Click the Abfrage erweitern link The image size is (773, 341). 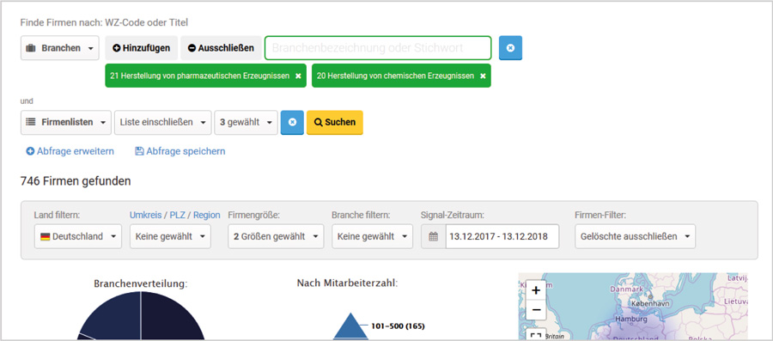[70, 151]
